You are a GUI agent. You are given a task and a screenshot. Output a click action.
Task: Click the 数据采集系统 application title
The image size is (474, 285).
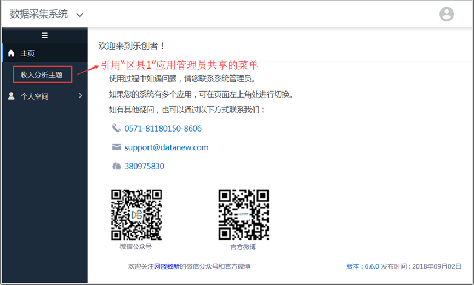click(38, 14)
